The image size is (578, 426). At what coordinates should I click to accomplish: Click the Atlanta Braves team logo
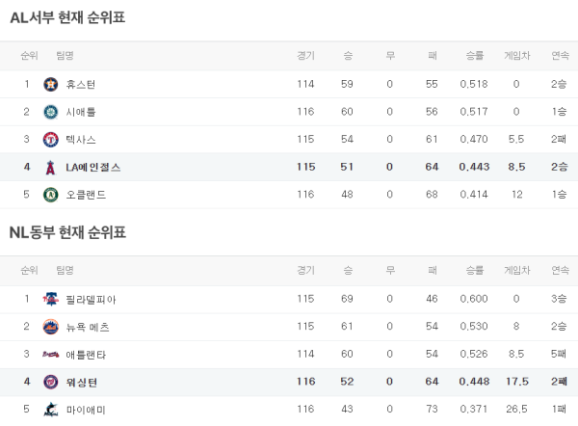[50, 354]
